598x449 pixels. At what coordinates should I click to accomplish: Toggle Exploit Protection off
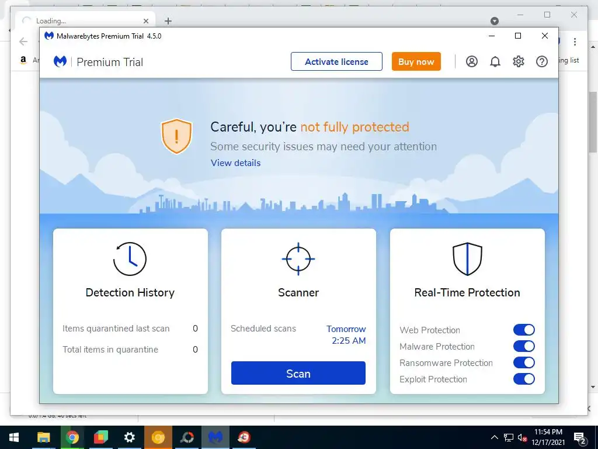[x=524, y=379]
